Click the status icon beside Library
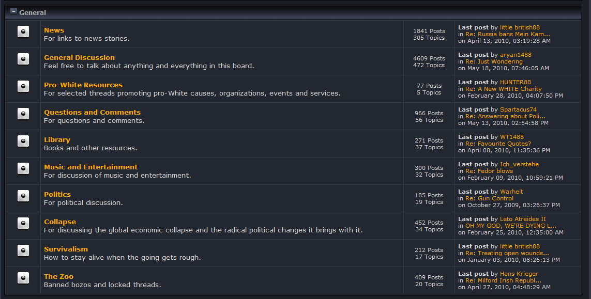Screen dimensions: 591x299 tap(23, 141)
